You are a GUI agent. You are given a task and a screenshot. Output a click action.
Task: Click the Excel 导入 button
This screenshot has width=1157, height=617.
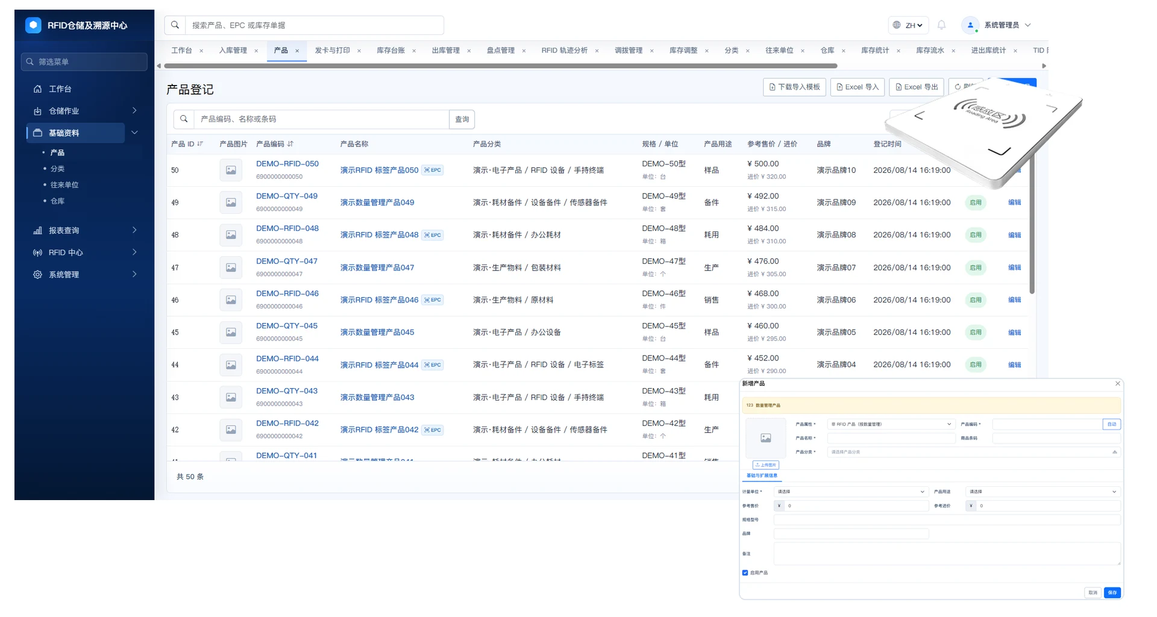coord(858,87)
